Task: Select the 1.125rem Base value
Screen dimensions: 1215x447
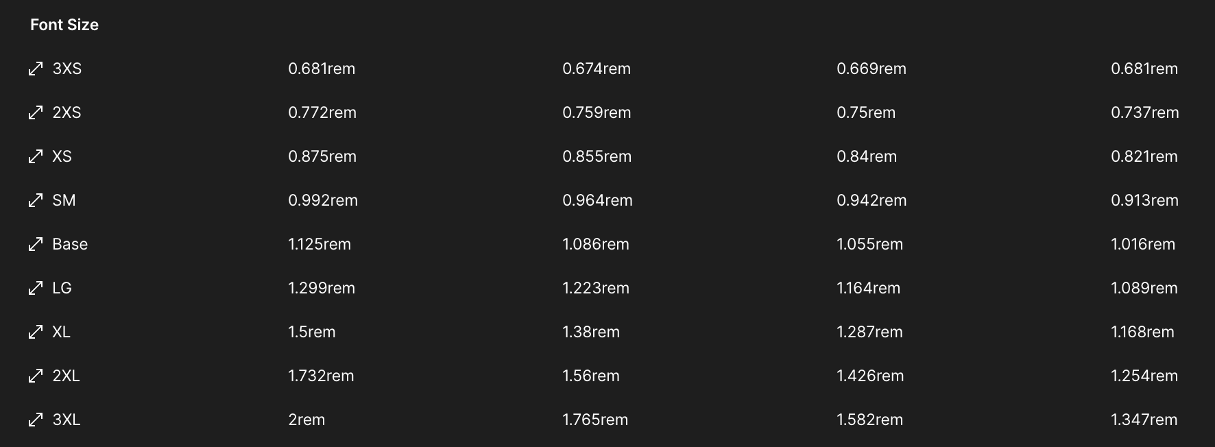Action: tap(320, 244)
